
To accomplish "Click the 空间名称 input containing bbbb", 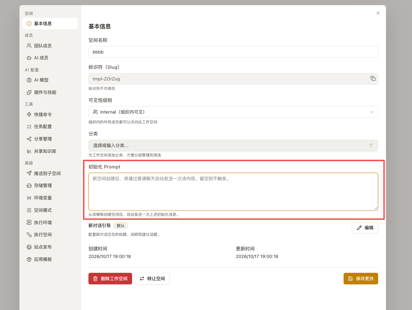I will [x=233, y=52].
